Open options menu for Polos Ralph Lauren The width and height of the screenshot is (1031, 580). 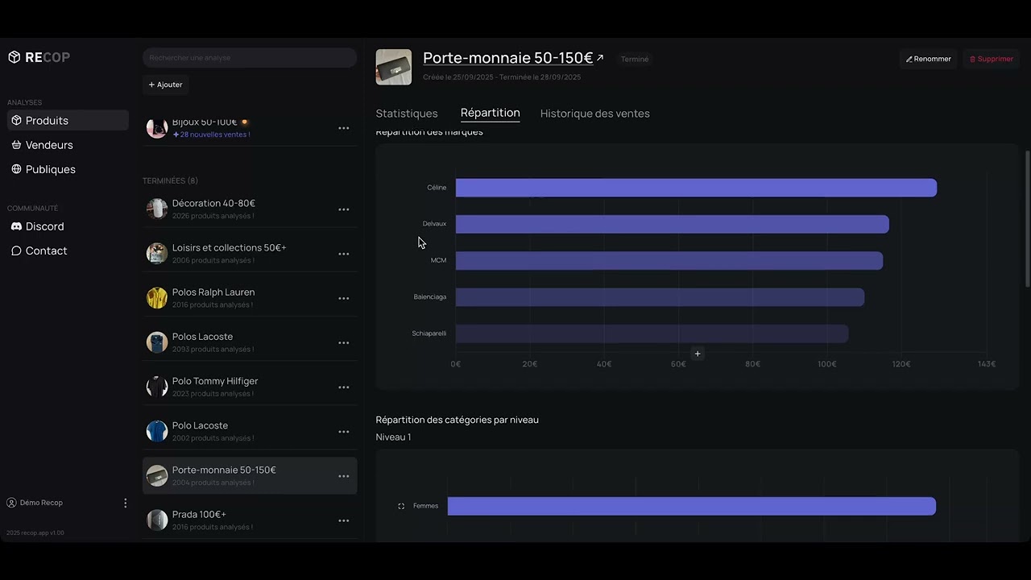click(x=344, y=298)
